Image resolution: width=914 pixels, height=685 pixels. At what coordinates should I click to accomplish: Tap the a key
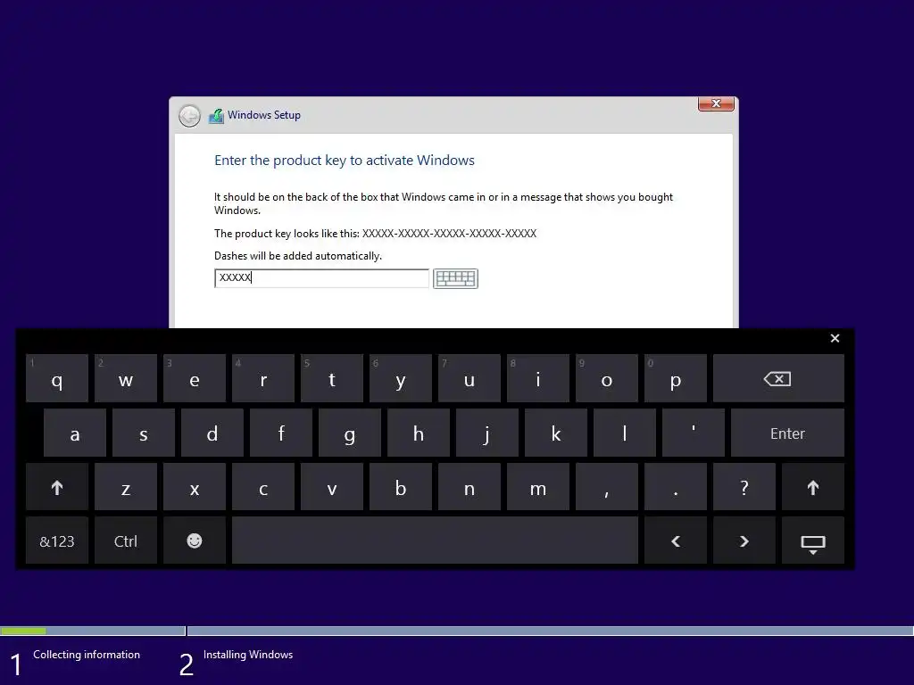pyautogui.click(x=75, y=433)
